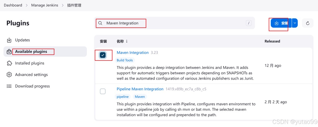The image size is (318, 127).
Task: Click the Available plugins shopping bag icon
Action: [9, 52]
